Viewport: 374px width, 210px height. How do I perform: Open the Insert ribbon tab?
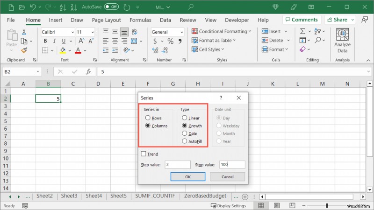tap(56, 20)
